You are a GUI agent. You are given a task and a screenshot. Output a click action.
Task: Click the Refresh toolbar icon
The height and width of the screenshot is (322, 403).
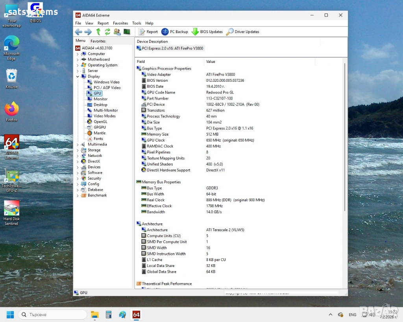(x=107, y=32)
